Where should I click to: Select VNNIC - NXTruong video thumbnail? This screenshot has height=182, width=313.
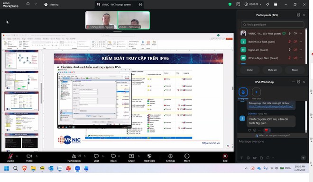[134, 20]
